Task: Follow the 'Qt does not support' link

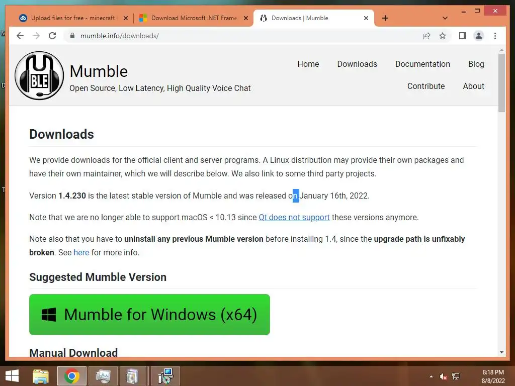Action: 294,217
